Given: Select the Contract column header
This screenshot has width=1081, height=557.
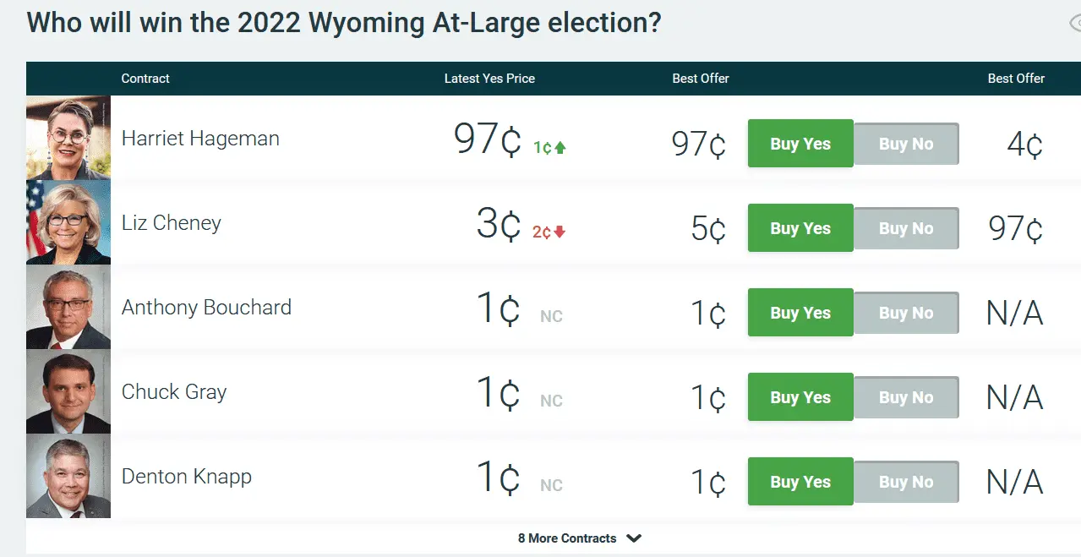Looking at the screenshot, I should [x=145, y=79].
